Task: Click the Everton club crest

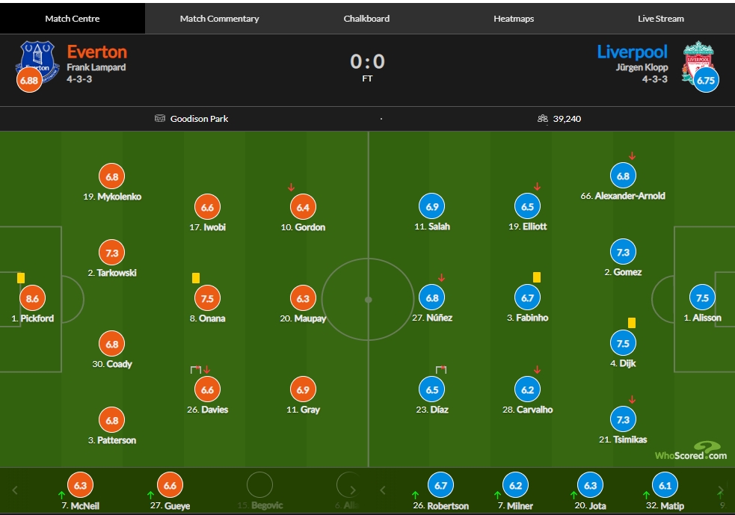Action: pos(37,61)
